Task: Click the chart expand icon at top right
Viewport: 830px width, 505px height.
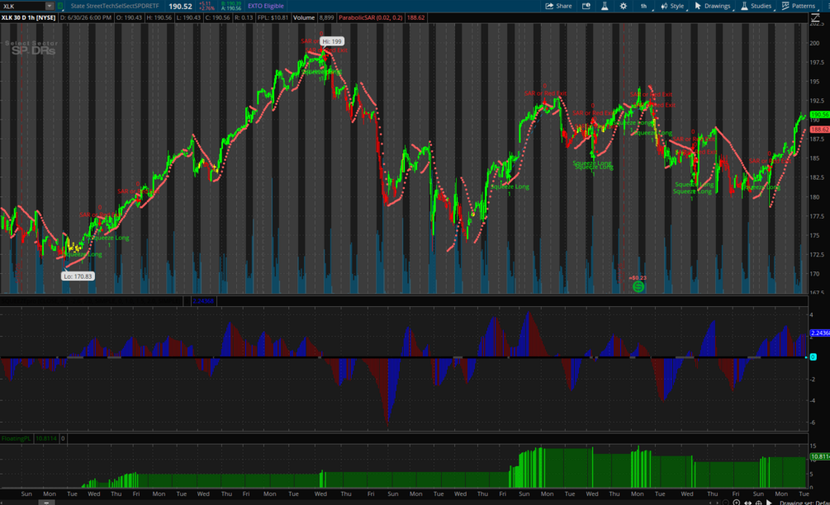Action: click(x=815, y=18)
